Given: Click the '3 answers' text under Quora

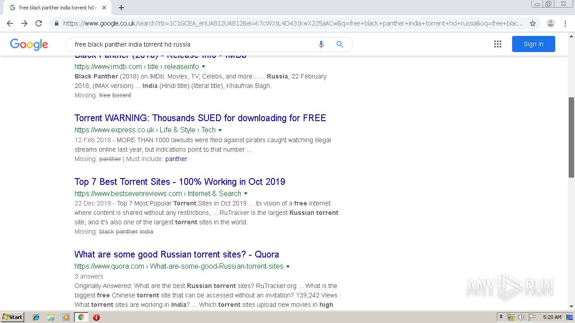Looking at the screenshot, I should [x=89, y=276].
